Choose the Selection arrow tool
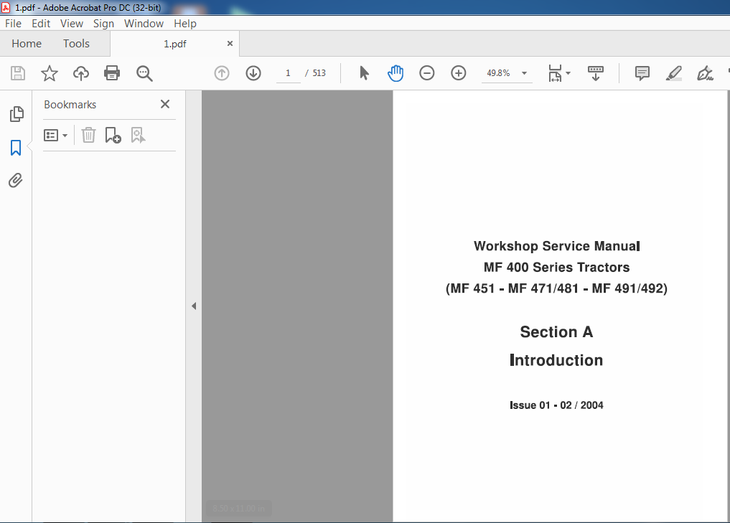 364,73
